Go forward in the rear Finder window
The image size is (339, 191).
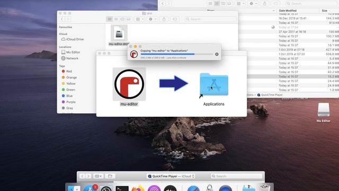tap(168, 4)
